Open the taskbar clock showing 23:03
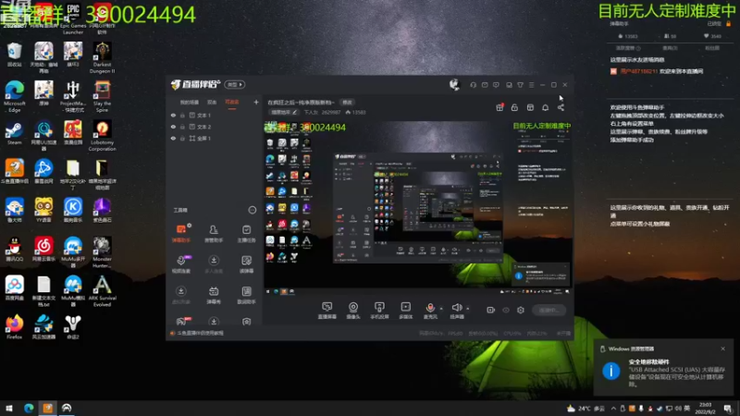The width and height of the screenshot is (740, 416). coord(705,408)
